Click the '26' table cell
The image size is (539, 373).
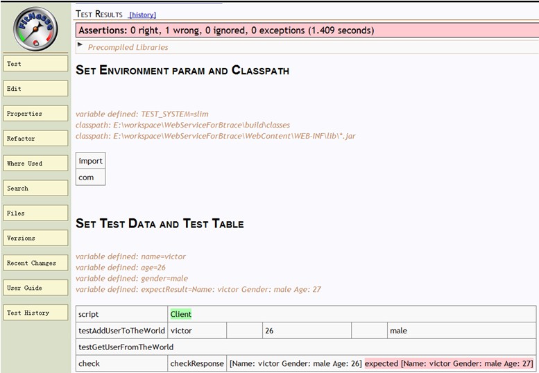(x=307, y=331)
